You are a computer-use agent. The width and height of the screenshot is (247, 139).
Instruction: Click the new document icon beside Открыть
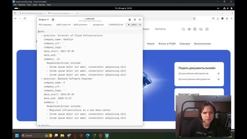click(x=53, y=20)
